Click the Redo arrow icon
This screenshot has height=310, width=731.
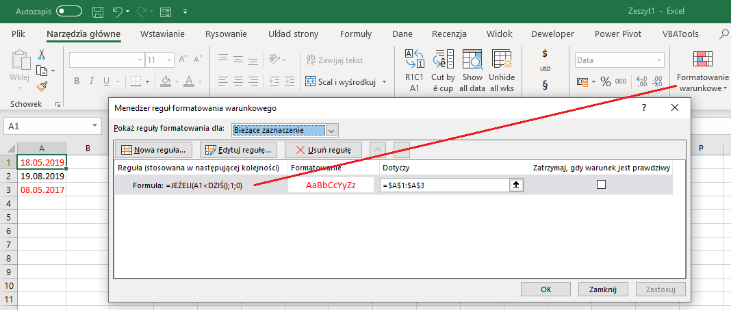142,12
